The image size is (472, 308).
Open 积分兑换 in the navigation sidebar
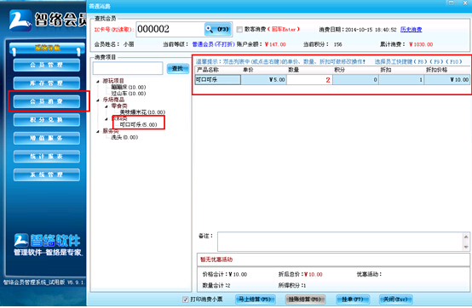47,120
